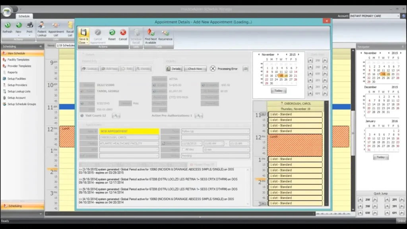407x229 pixels.
Task: Open Facility Templates in the sidebar
Action: 18,60
